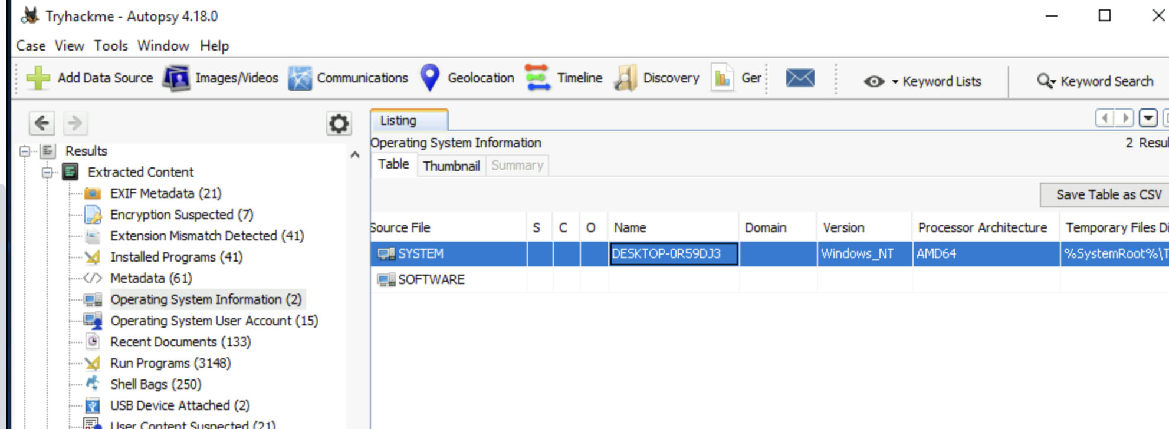Open the Window menu
The width and height of the screenshot is (1169, 429).
coord(163,46)
